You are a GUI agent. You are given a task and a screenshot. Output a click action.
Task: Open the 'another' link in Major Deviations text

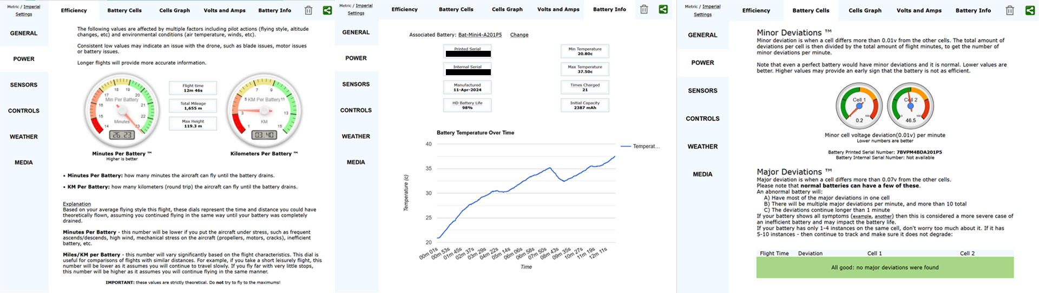coord(883,216)
